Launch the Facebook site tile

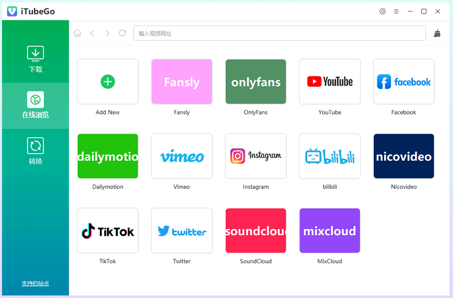pos(404,82)
